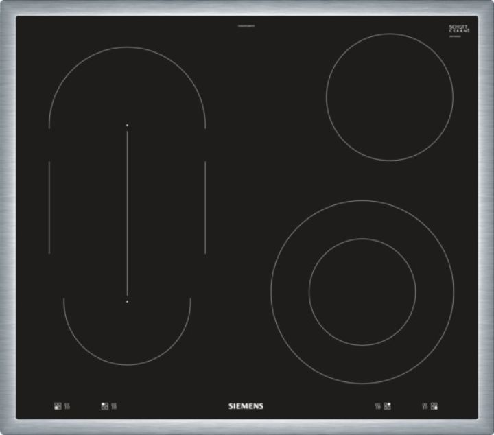
Task: Tap the front-right zone indicator icon
Action: pos(434,406)
